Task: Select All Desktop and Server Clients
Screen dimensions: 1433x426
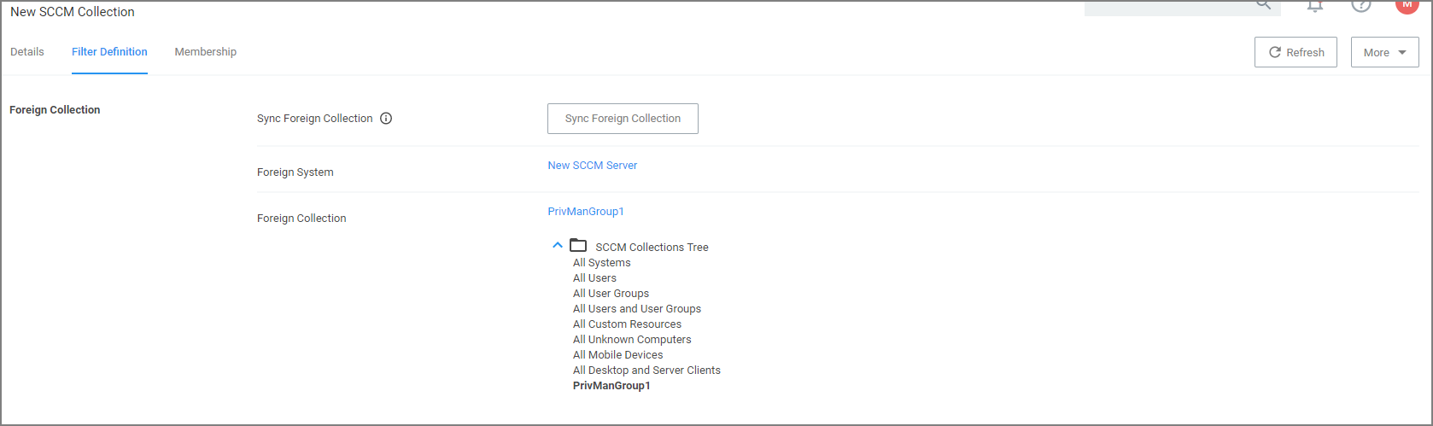Action: point(646,371)
